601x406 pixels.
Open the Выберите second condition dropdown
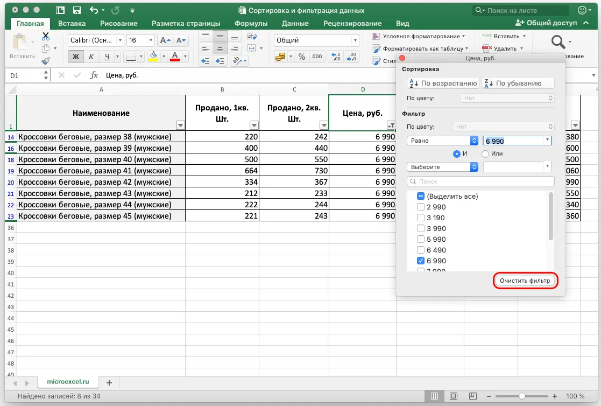(442, 167)
